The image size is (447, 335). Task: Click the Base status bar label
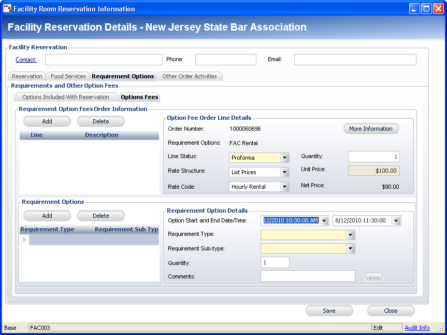10,328
